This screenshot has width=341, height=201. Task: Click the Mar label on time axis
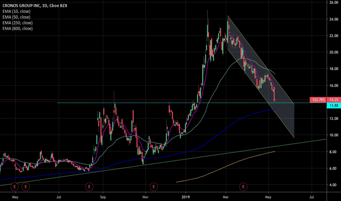tap(226, 197)
